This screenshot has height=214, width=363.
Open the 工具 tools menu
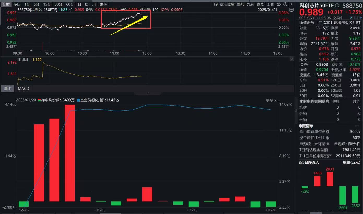[271, 4]
